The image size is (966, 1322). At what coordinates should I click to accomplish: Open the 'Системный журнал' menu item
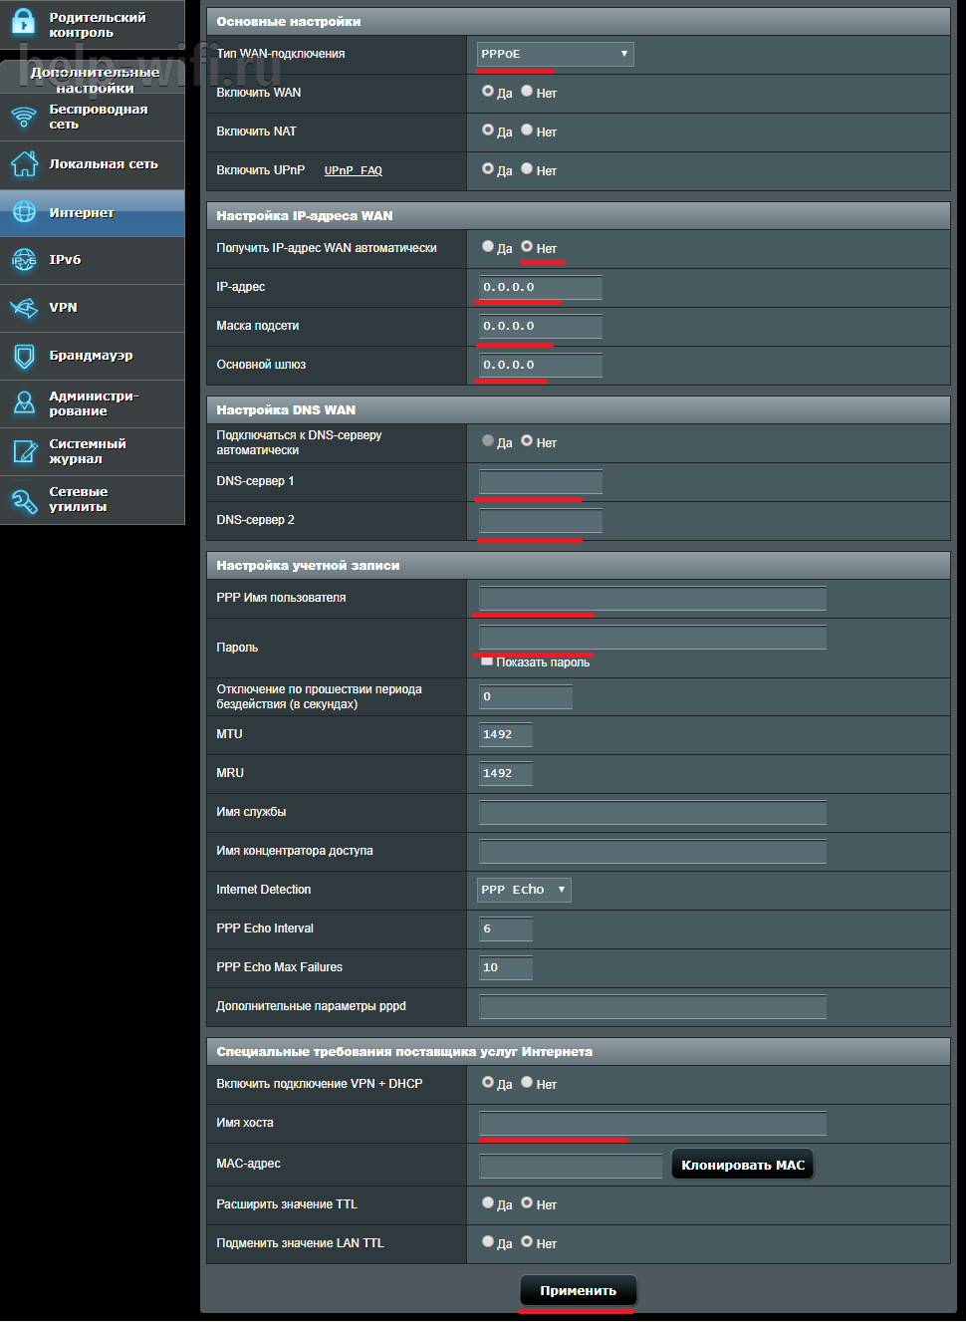coord(88,451)
